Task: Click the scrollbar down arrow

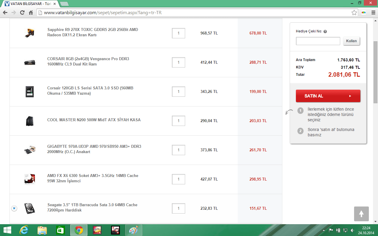Action: (x=376, y=222)
